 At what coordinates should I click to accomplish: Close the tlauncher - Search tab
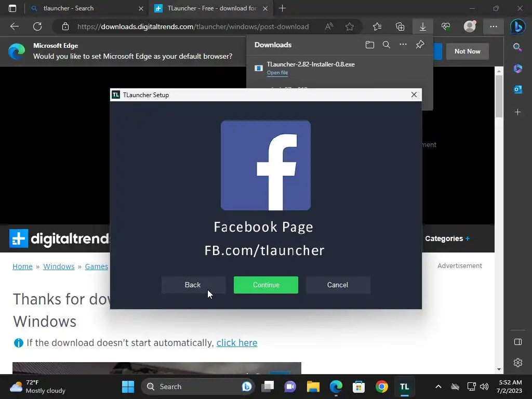[x=141, y=8]
